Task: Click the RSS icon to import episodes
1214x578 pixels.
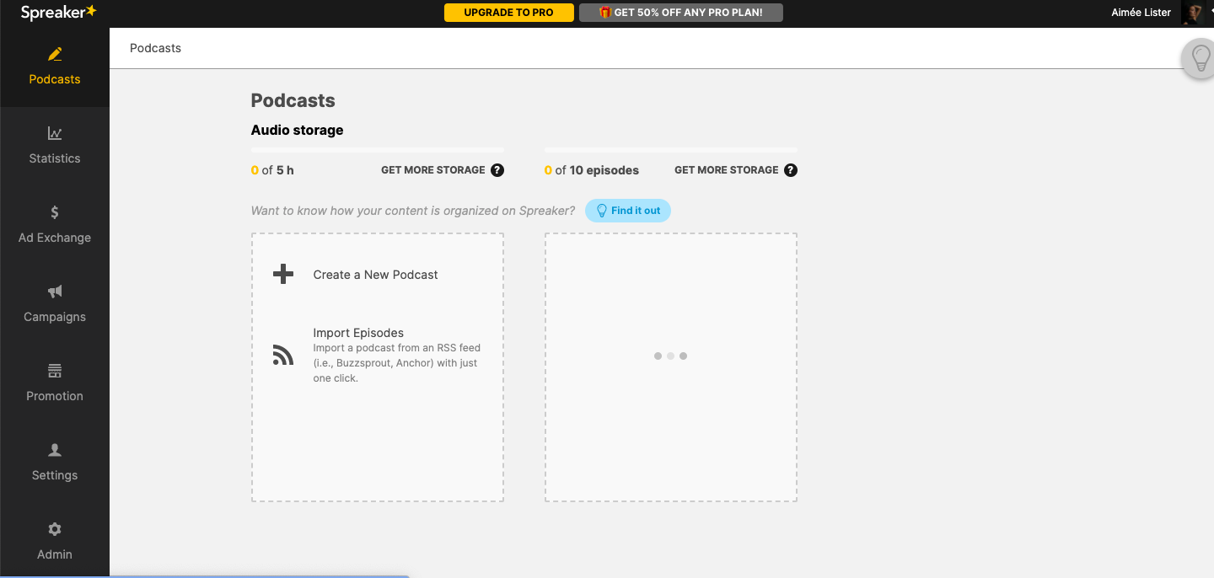Action: click(282, 354)
